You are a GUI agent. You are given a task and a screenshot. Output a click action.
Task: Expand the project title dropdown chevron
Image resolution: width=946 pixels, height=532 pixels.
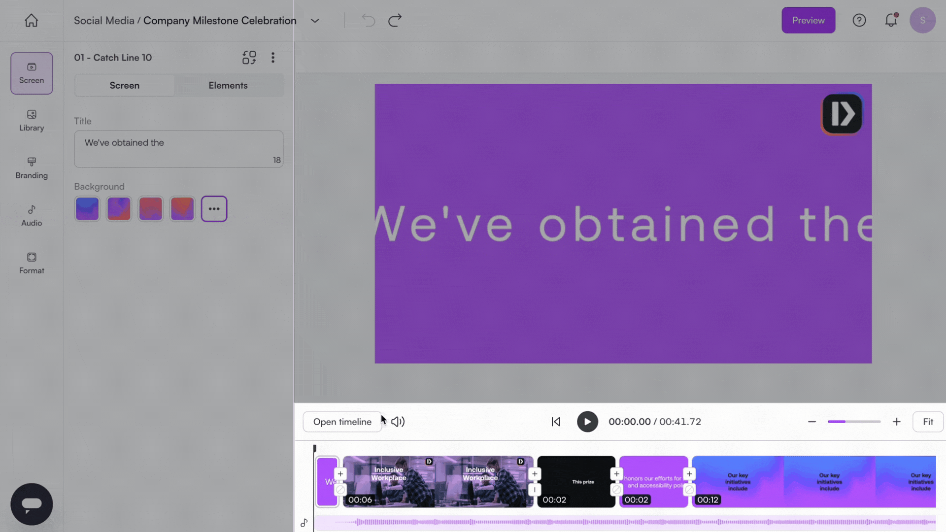coord(315,21)
